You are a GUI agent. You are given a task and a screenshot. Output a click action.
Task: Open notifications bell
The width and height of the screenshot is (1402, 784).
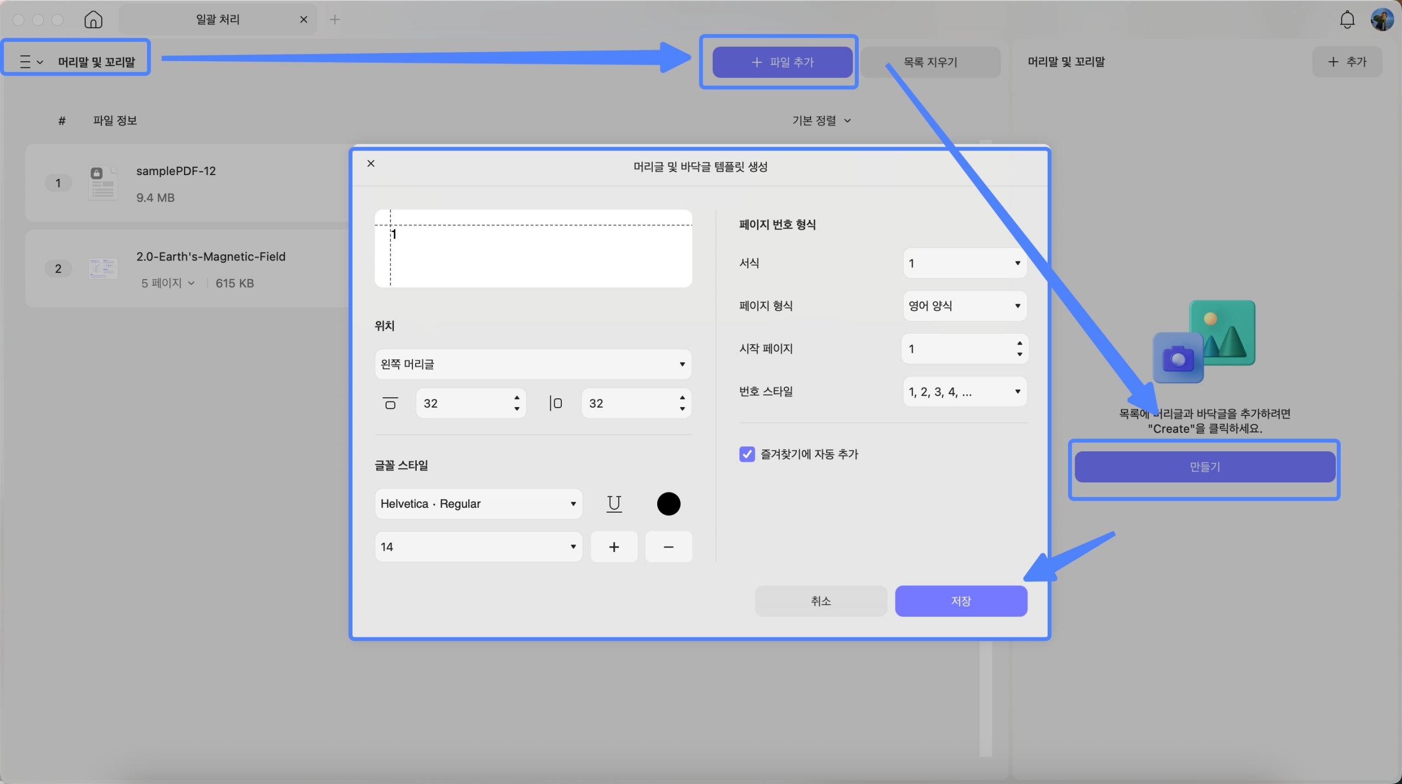[1347, 20]
